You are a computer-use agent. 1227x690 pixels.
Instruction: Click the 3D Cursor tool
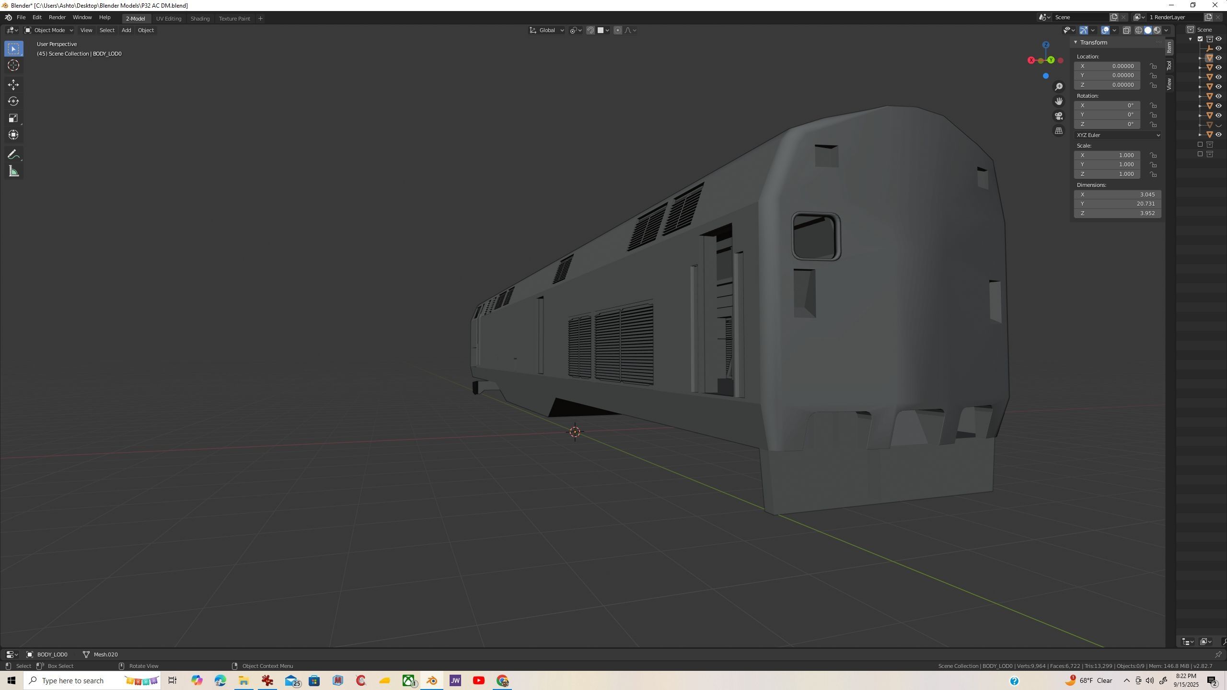[13, 66]
